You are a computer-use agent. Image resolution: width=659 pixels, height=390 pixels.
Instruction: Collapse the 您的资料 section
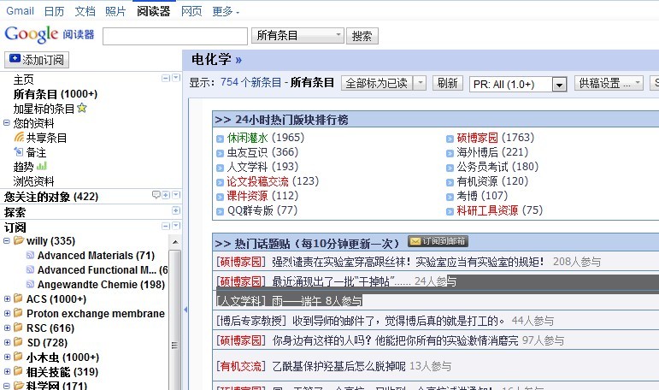[6, 123]
